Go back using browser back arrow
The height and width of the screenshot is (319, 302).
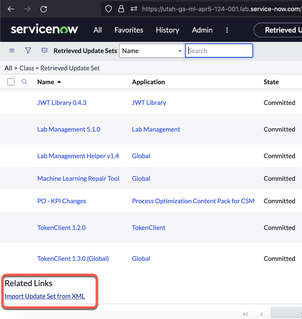pos(11,9)
